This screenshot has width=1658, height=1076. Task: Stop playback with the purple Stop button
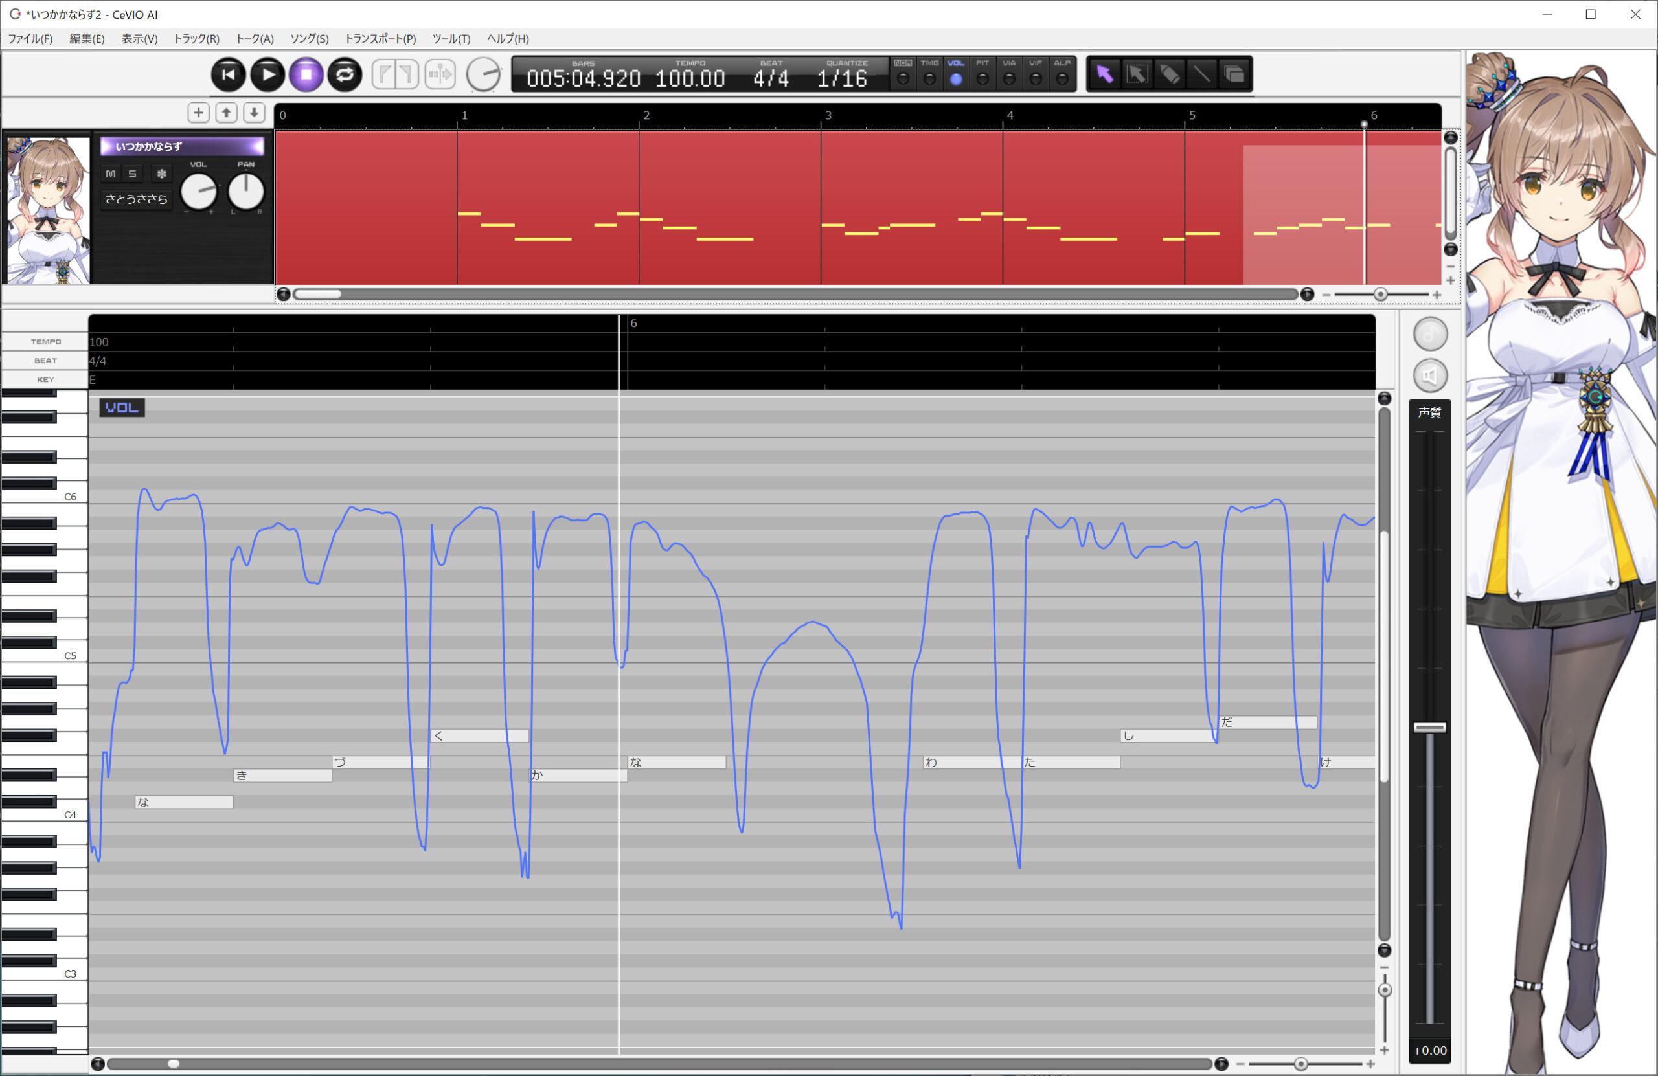[x=306, y=74]
